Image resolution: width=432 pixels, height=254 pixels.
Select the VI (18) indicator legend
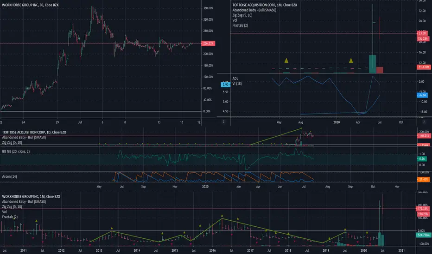click(237, 84)
